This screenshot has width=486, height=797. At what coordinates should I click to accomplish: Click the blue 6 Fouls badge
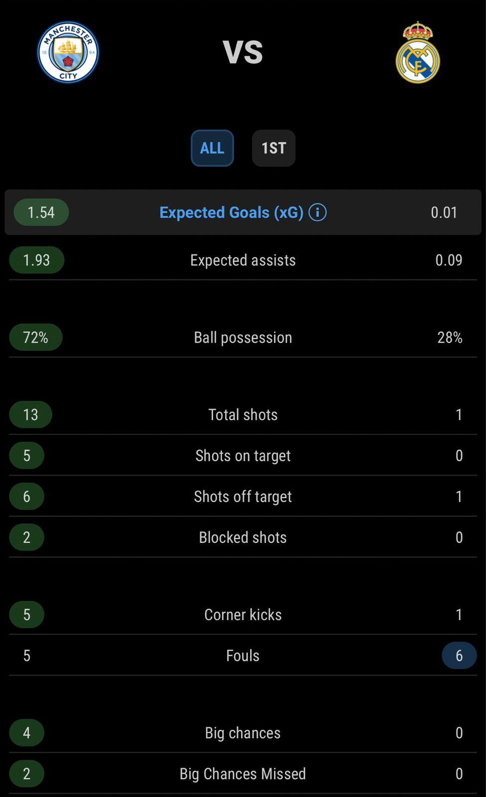459,655
